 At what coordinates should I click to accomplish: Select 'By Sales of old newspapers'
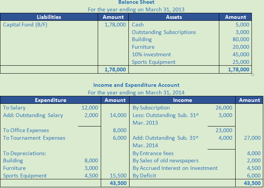pyautogui.click(x=166, y=160)
